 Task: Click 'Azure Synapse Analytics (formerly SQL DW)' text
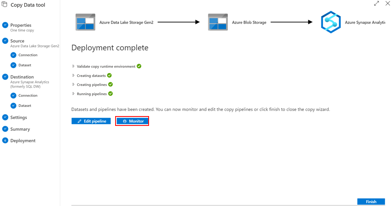click(29, 84)
